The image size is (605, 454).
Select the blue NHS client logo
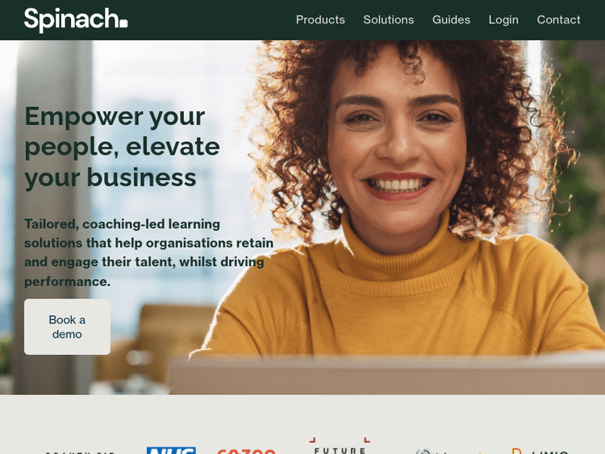(x=171, y=450)
